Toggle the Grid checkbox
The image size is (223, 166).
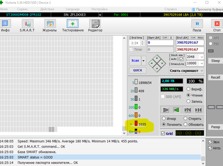point(163,133)
